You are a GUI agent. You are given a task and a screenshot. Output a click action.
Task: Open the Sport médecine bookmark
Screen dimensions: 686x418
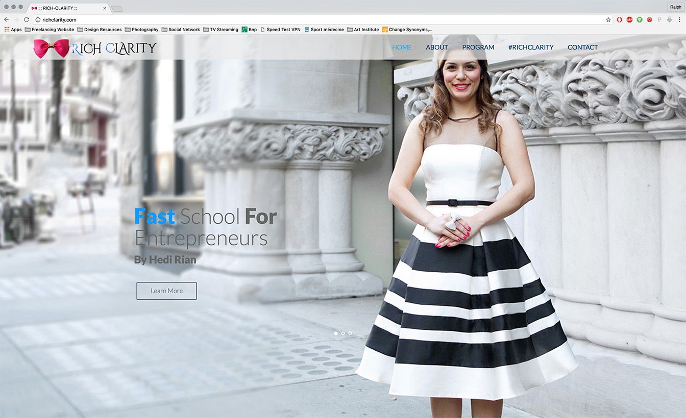pyautogui.click(x=324, y=30)
